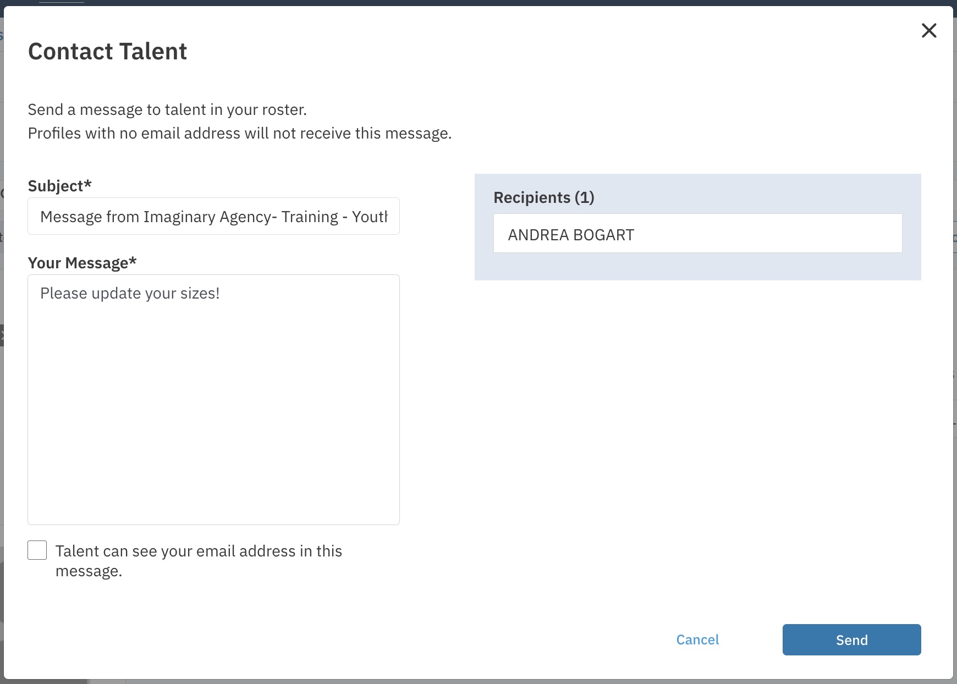
Task: Close the Contact Talent dialog
Action: click(x=928, y=31)
